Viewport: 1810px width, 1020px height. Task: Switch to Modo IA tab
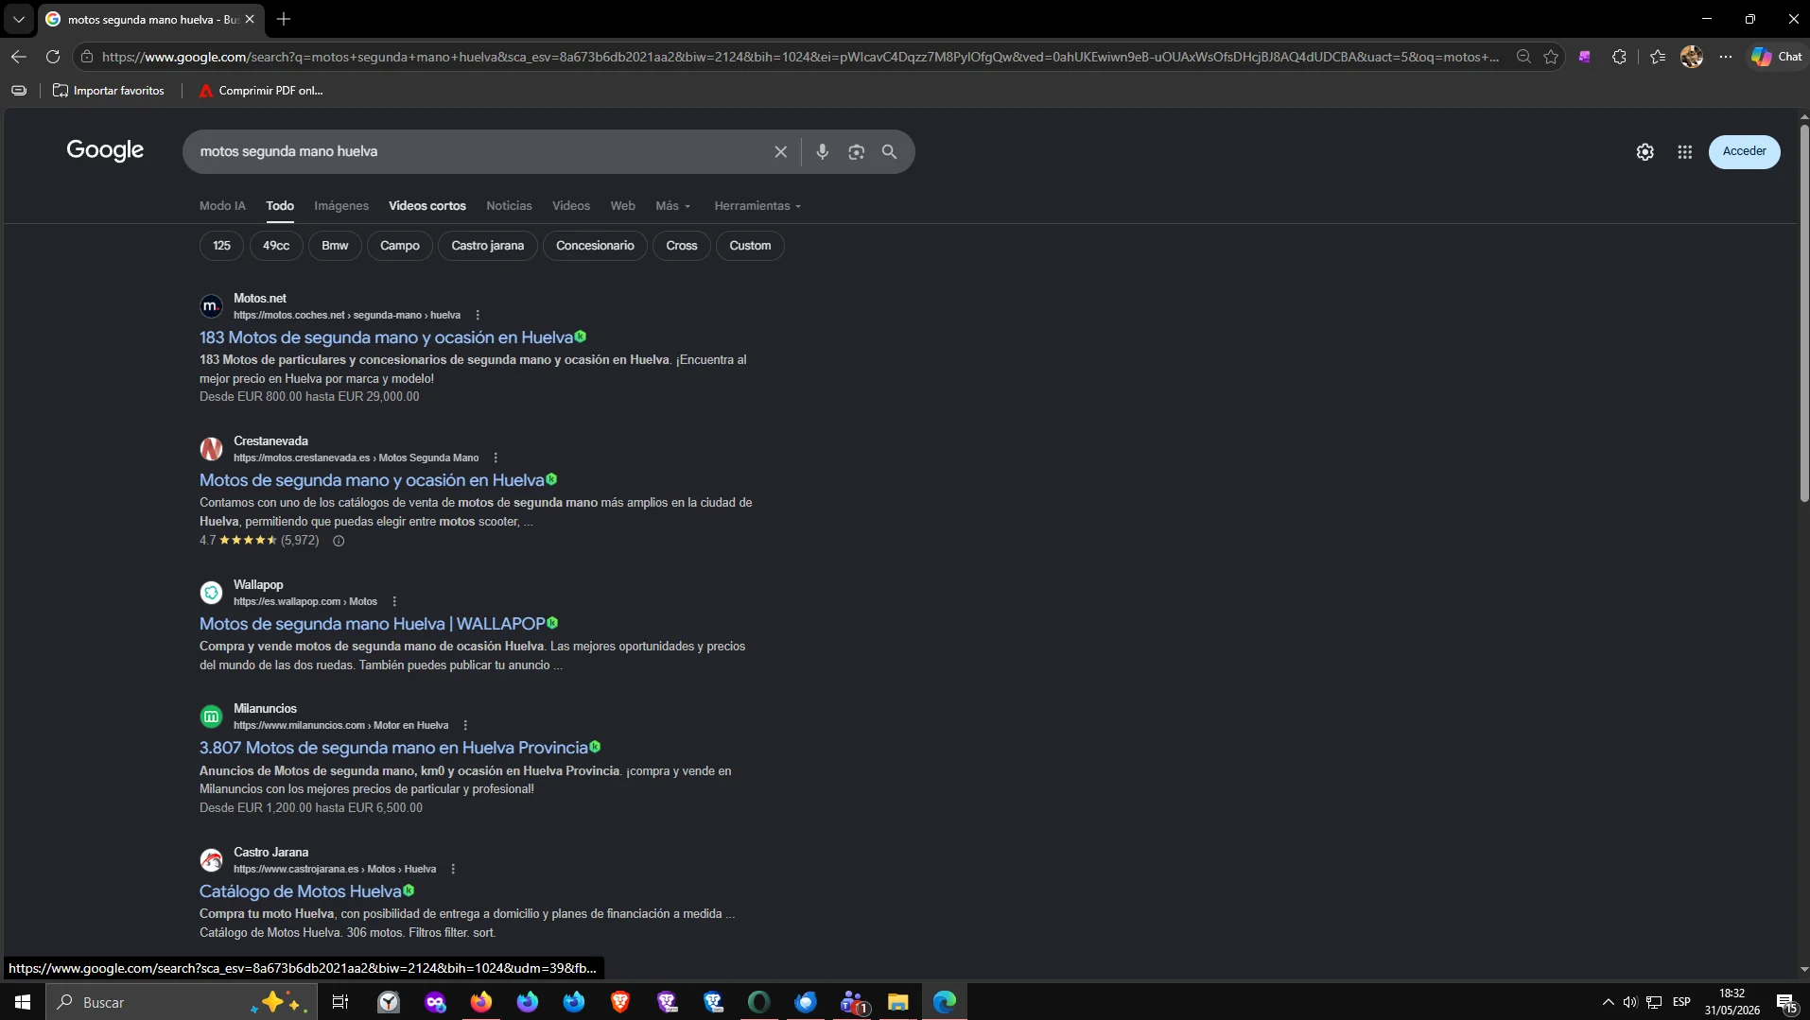(222, 206)
